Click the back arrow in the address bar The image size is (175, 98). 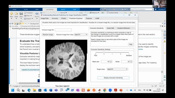click(10, 24)
